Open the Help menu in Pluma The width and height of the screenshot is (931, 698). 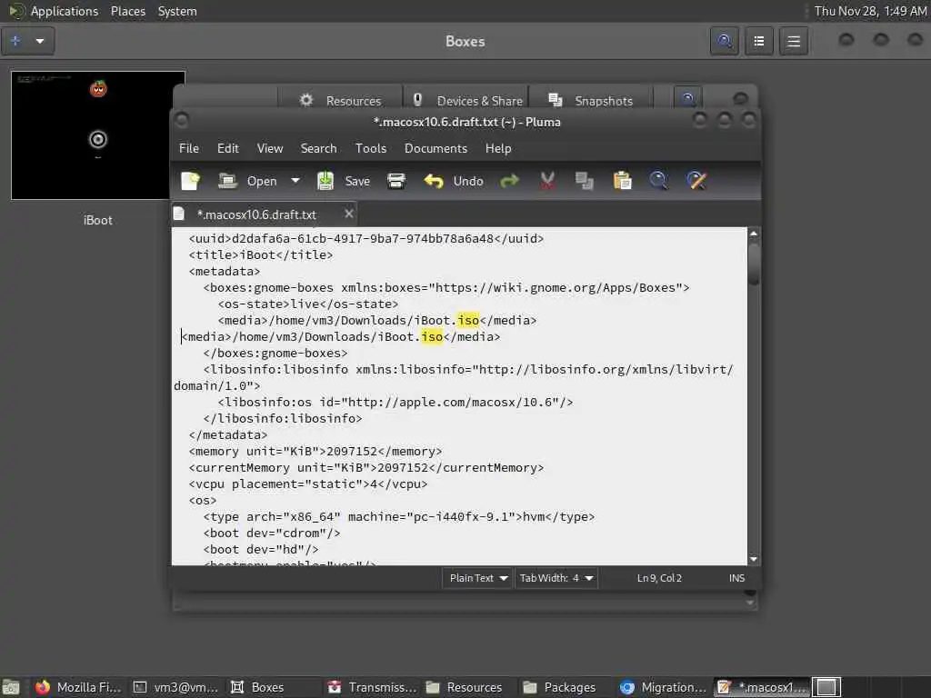(498, 148)
